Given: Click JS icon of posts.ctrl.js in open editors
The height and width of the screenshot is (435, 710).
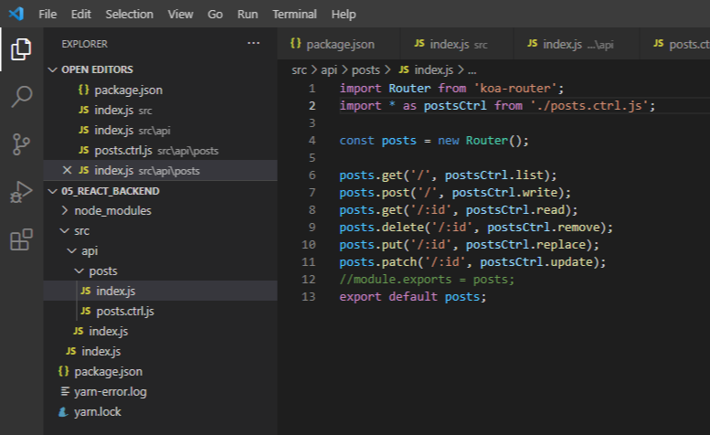Looking at the screenshot, I should click(x=84, y=150).
